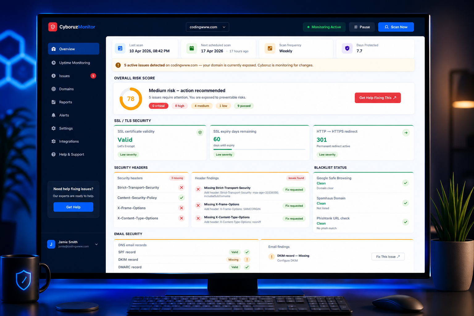This screenshot has height=316, width=474.
Task: Open the Reports icon in sidebar
Action: 54,102
